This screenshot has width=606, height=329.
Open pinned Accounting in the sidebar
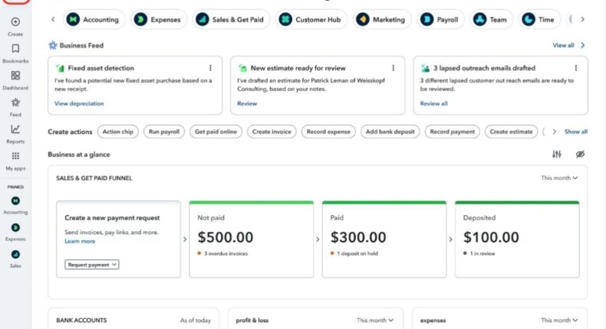(15, 201)
